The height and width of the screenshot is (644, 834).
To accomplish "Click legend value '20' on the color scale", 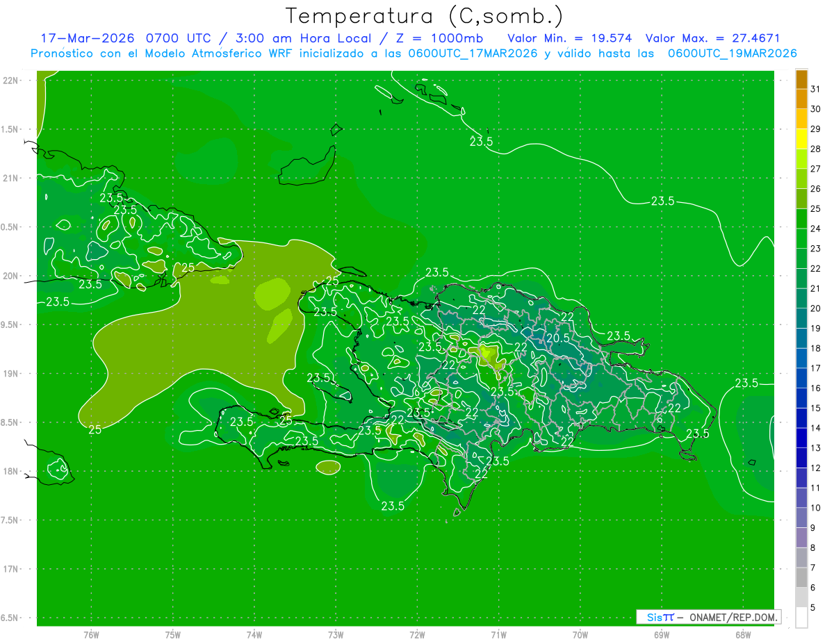I will click(x=816, y=308).
